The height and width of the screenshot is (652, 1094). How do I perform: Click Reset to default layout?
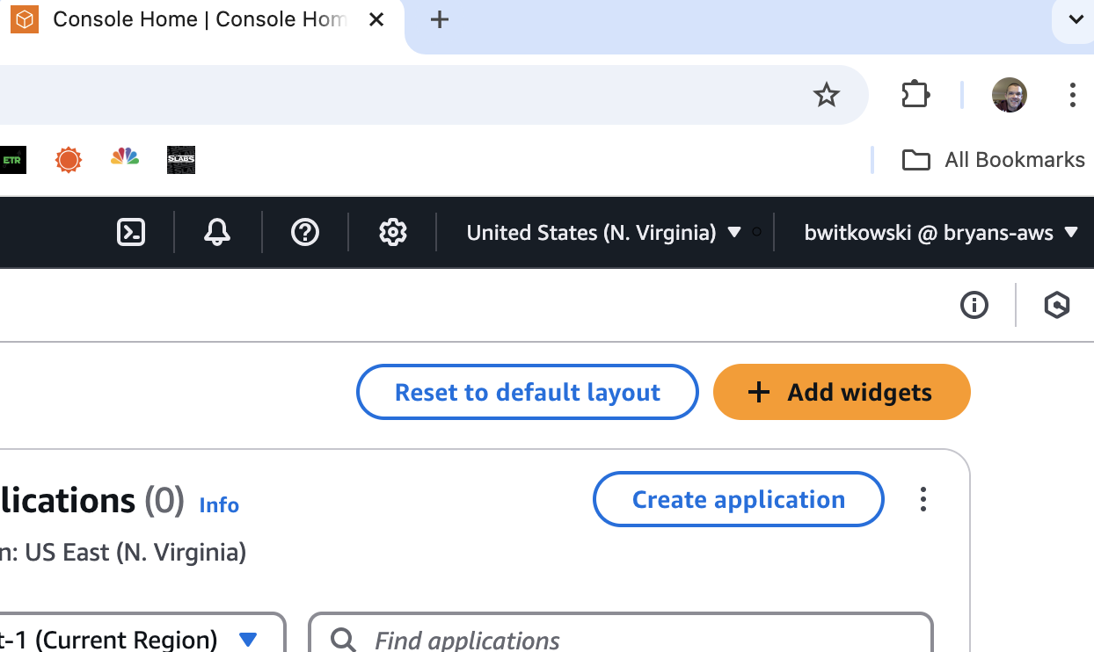527,392
